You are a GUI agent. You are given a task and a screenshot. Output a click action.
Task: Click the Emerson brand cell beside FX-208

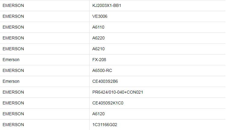click(x=11, y=60)
